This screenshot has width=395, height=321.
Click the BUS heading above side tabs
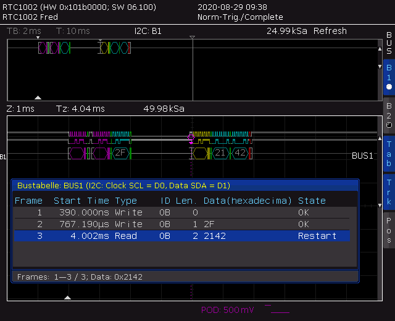389,43
